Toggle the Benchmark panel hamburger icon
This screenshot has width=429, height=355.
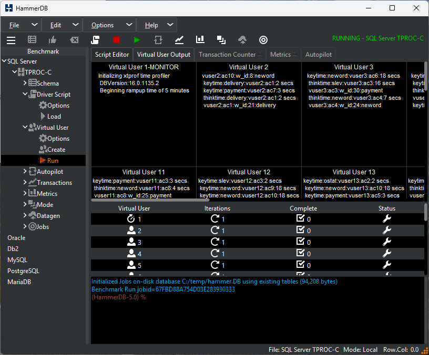tap(11, 40)
